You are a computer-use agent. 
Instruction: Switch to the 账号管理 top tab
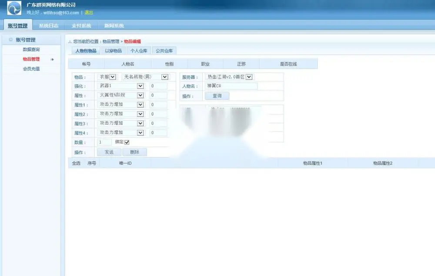(x=18, y=26)
